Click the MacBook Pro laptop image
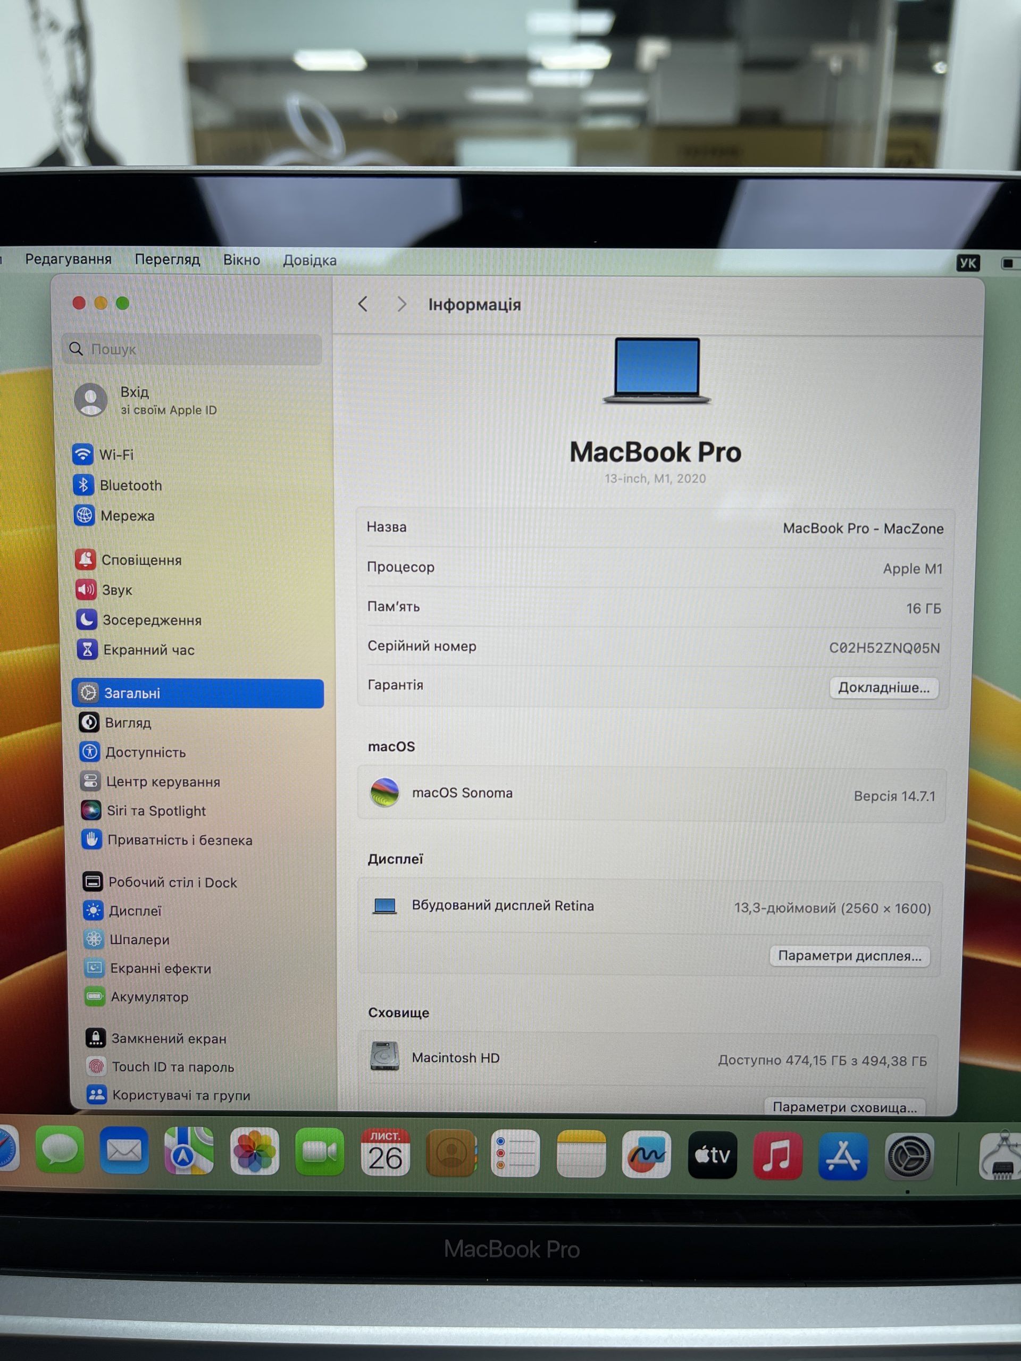The height and width of the screenshot is (1361, 1021). pyautogui.click(x=657, y=371)
